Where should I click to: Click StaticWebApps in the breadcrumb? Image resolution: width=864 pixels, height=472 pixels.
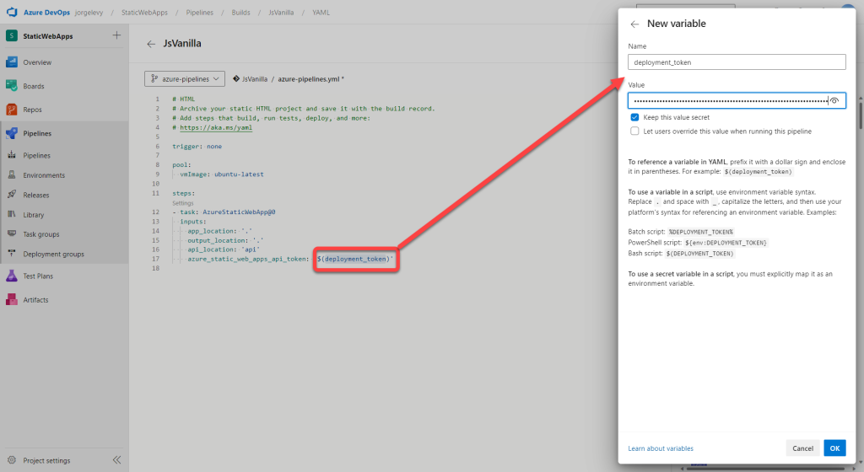144,12
